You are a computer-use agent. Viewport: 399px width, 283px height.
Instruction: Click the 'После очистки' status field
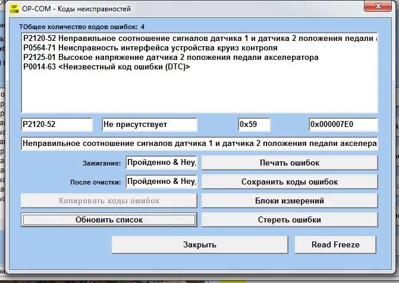[x=161, y=182]
